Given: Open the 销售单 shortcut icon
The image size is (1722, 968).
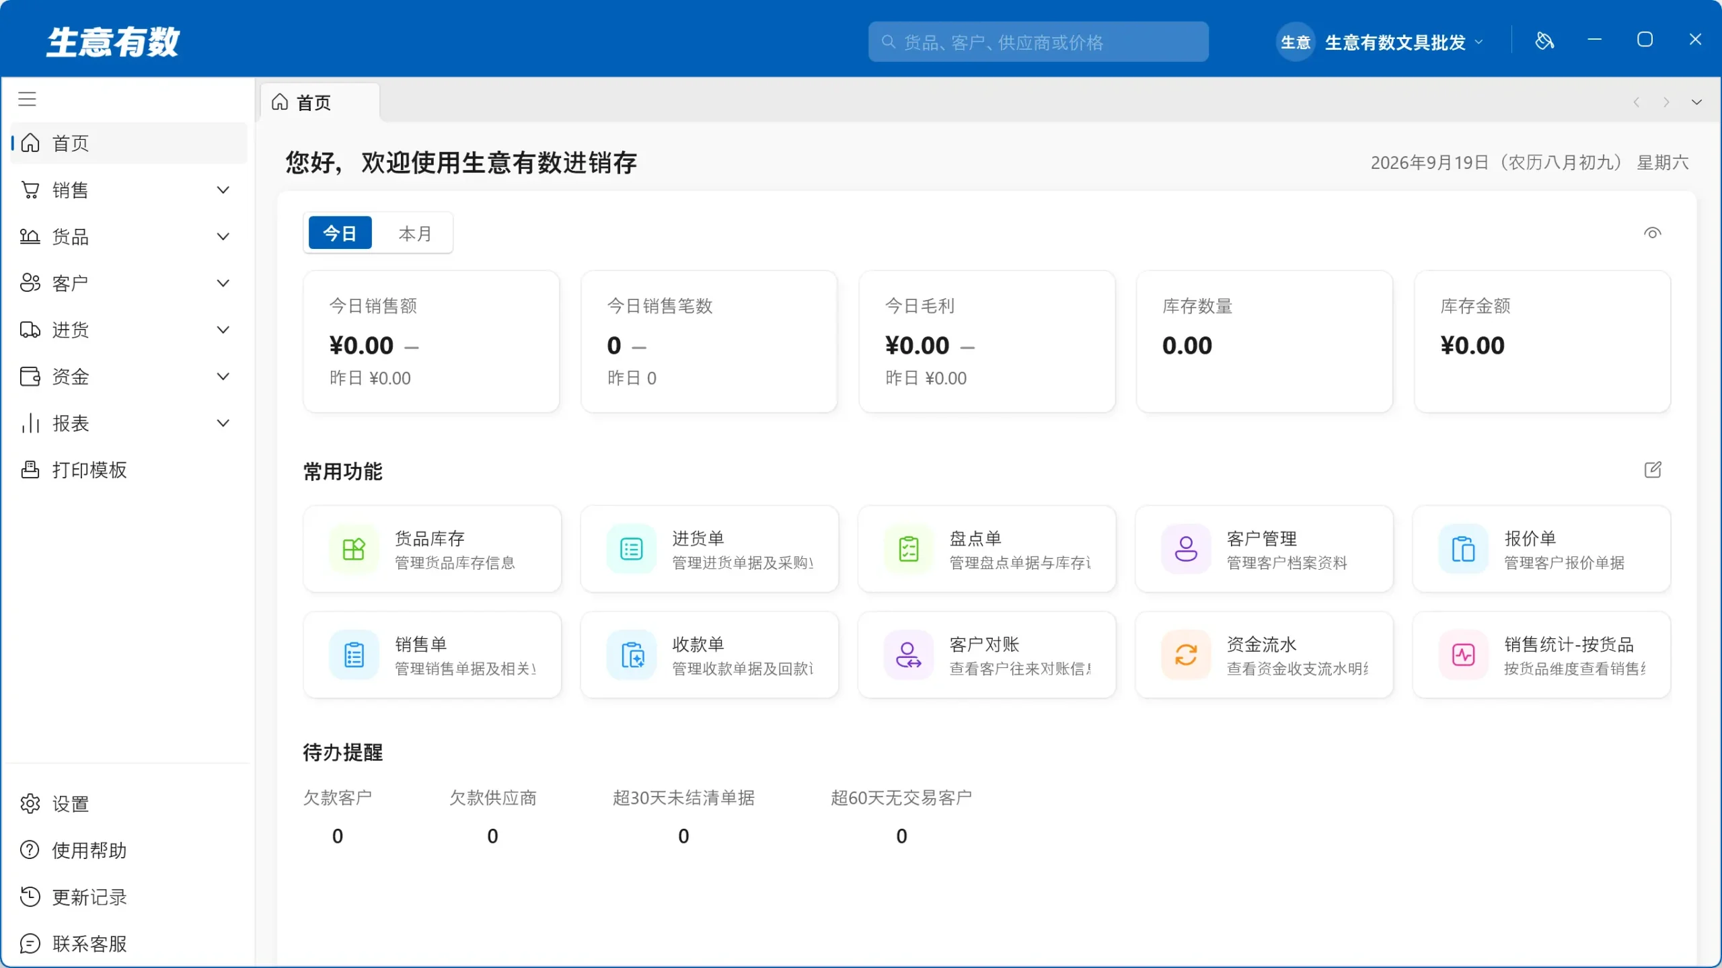Looking at the screenshot, I should pyautogui.click(x=354, y=655).
